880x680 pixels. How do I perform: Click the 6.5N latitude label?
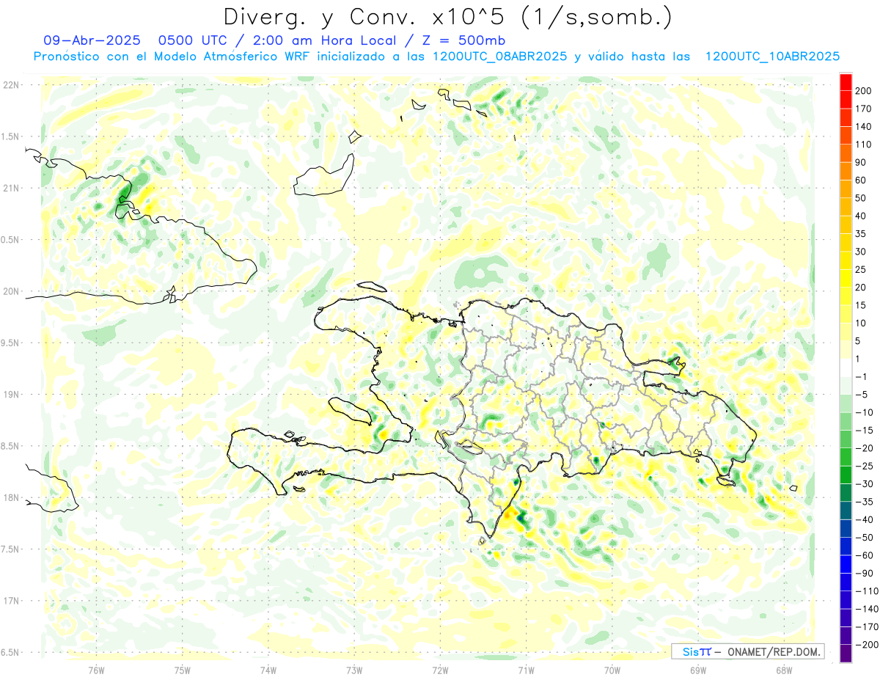[x=10, y=652]
